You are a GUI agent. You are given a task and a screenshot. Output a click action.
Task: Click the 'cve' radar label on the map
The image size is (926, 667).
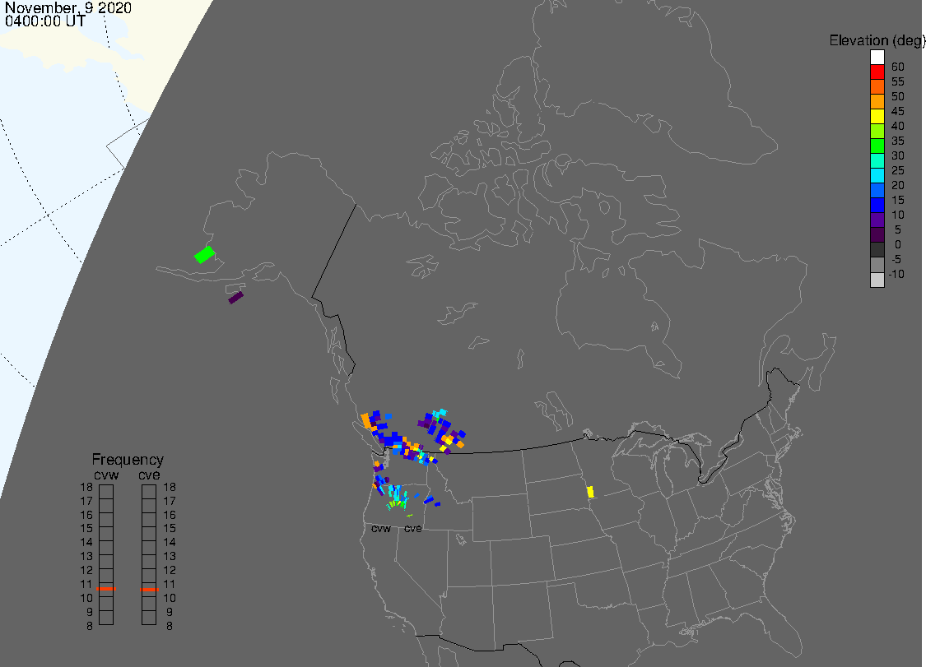click(x=413, y=529)
